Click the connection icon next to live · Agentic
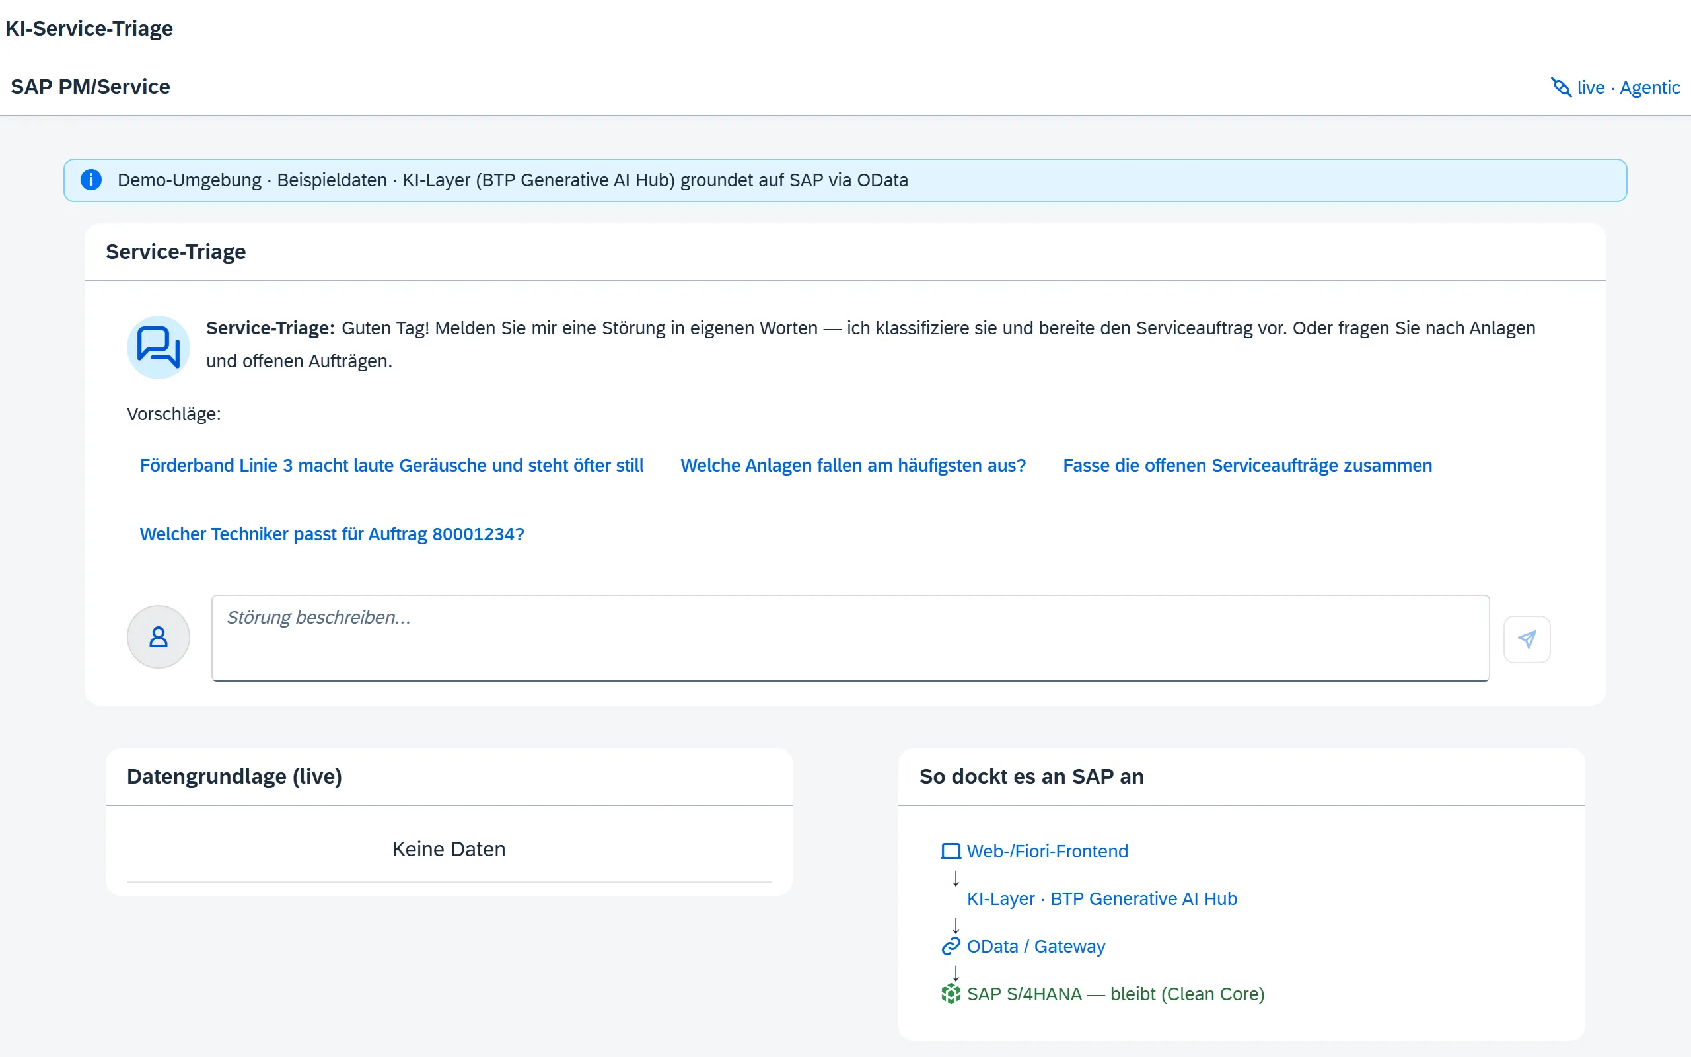1691x1057 pixels. coord(1560,87)
